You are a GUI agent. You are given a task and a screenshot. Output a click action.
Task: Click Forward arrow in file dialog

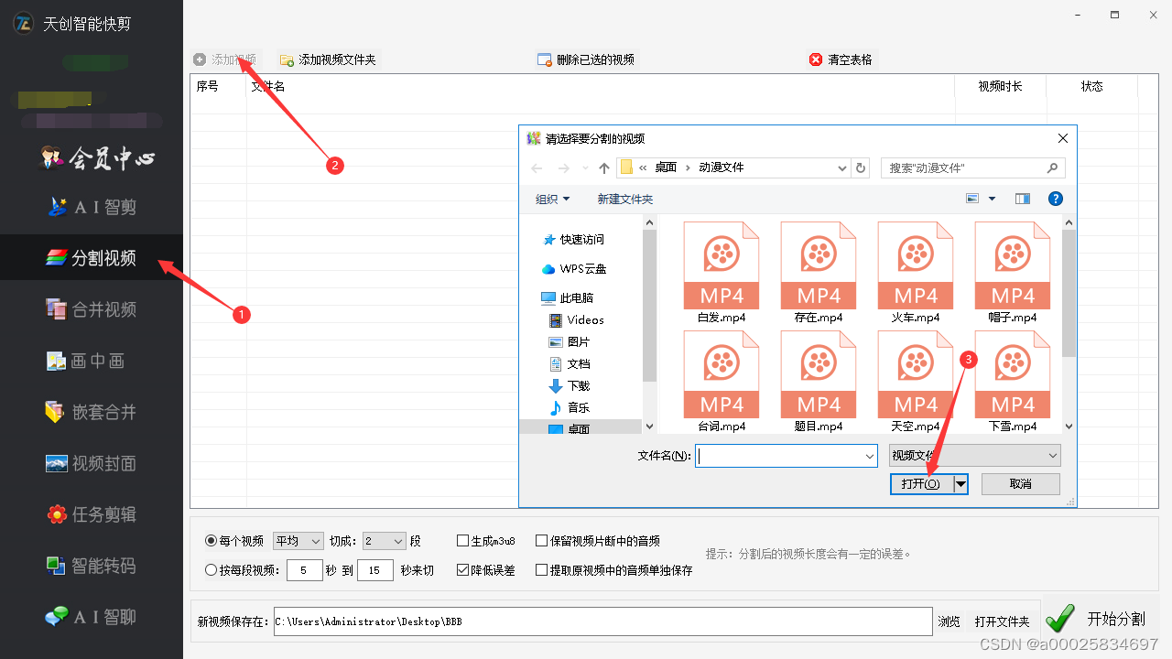coord(562,168)
